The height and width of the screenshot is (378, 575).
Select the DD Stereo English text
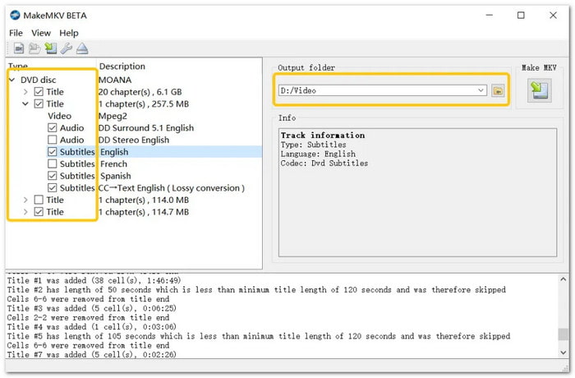point(134,141)
